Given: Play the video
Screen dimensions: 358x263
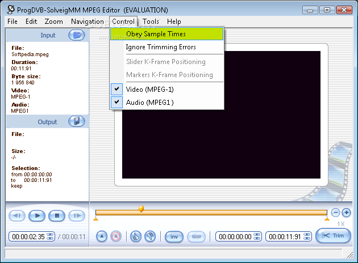Looking at the screenshot, I should (37, 215).
